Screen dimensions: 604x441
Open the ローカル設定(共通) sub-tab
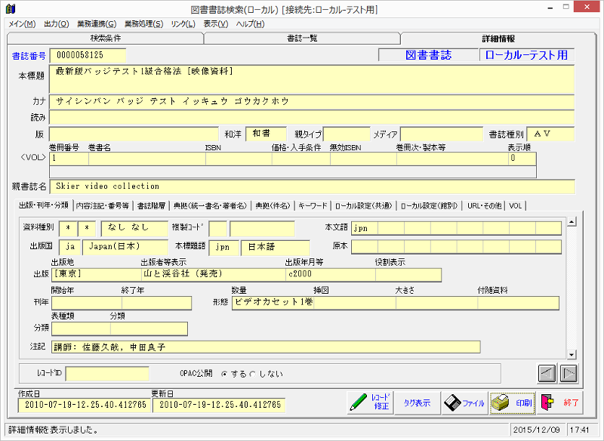pyautogui.click(x=364, y=205)
